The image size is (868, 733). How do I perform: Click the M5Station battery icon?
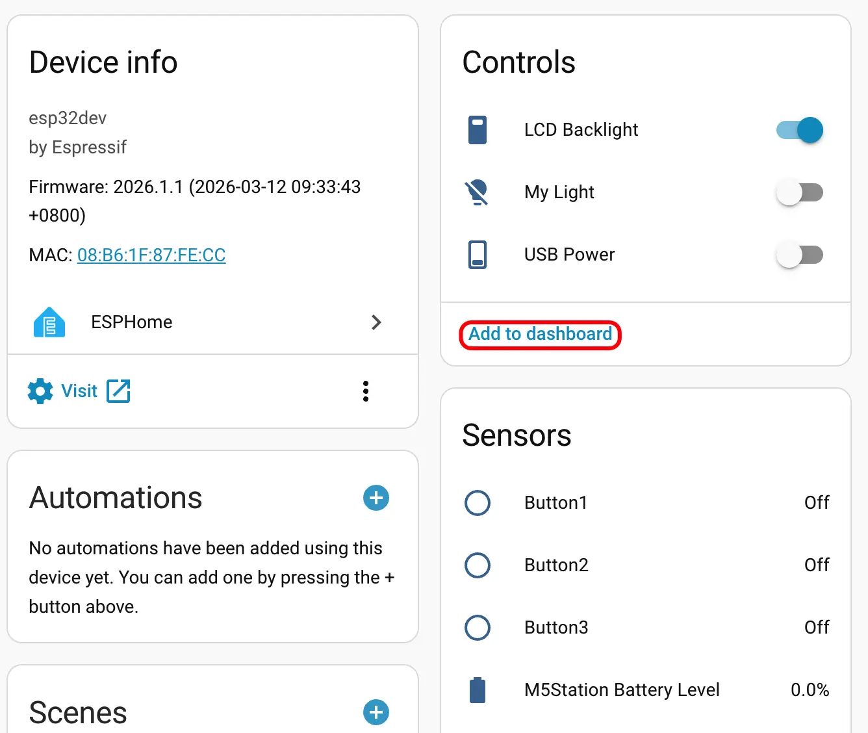[x=478, y=690]
